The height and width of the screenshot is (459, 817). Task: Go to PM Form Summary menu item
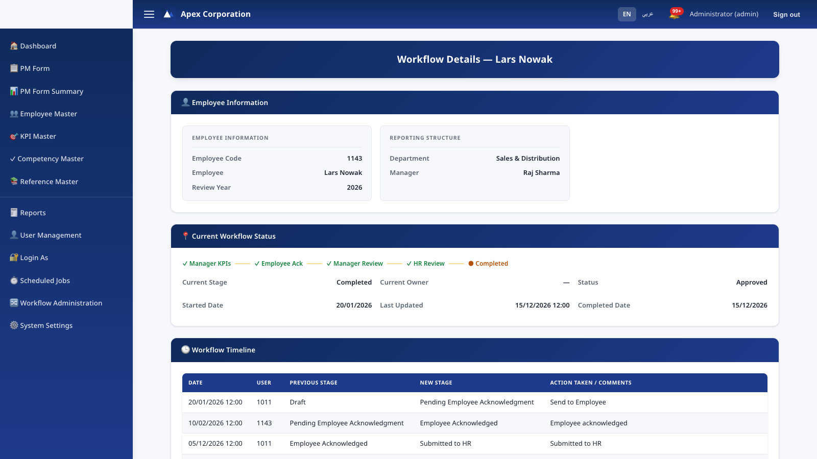point(66,91)
